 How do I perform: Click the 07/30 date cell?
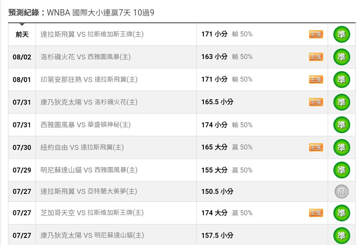pos(22,147)
